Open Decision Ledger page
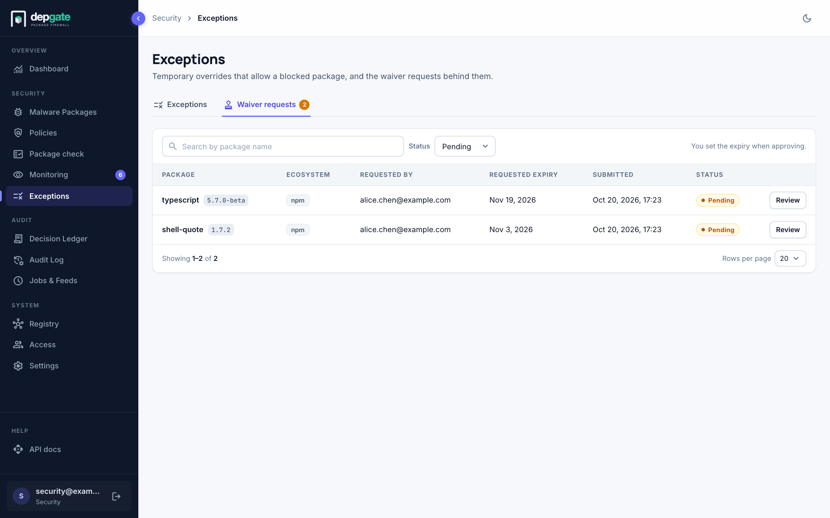Image resolution: width=830 pixels, height=518 pixels. (69, 239)
